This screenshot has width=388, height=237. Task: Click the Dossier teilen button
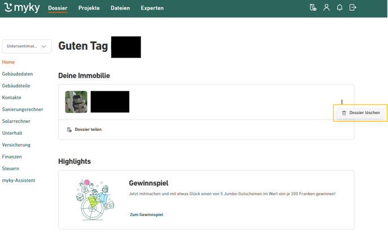pyautogui.click(x=88, y=130)
